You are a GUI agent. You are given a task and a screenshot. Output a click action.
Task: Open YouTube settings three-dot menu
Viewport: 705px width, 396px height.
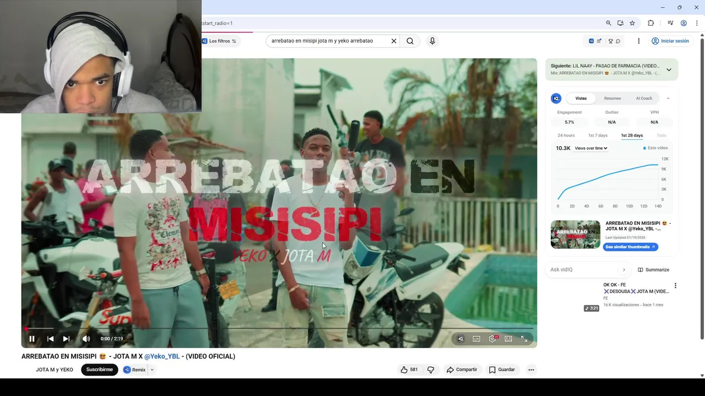click(638, 41)
